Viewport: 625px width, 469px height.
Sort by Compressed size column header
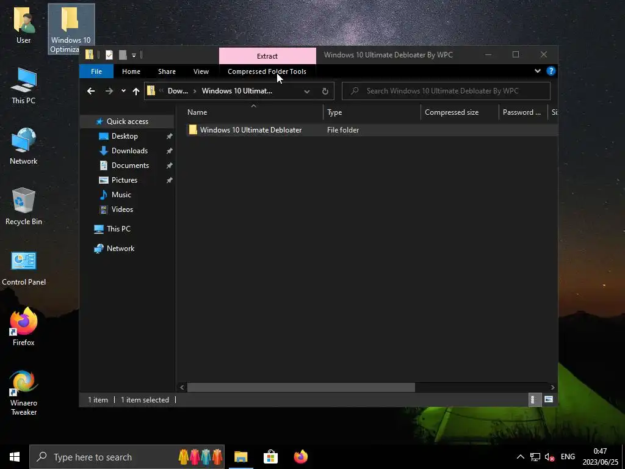(x=460, y=112)
